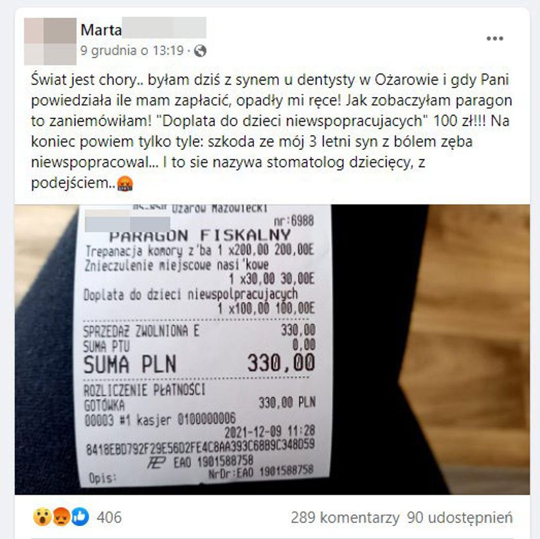Screen dimensions: 540x539
Task: Click the Doplata do dzieci receipt line
Action: coord(190,295)
